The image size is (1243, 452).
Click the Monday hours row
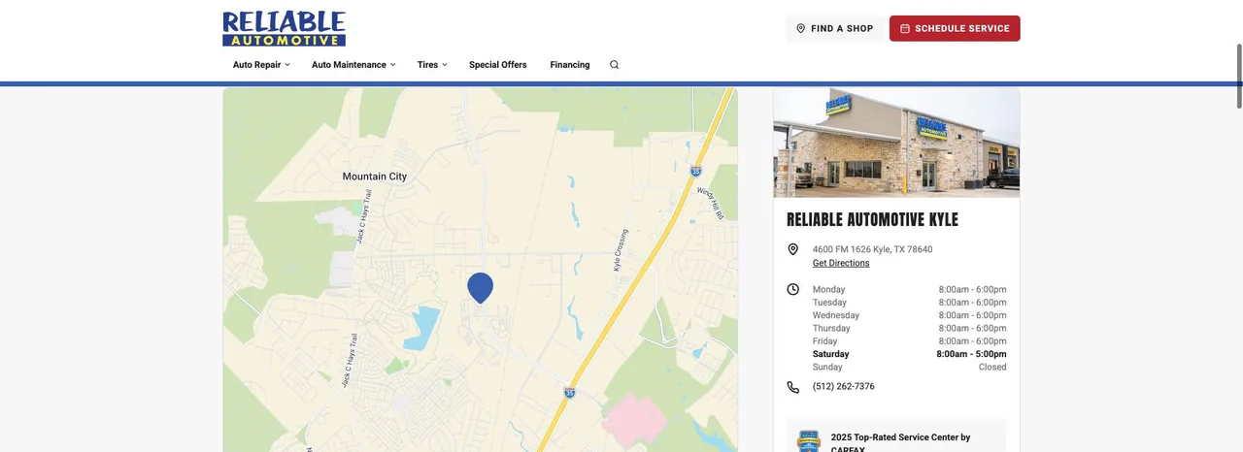[x=910, y=289]
